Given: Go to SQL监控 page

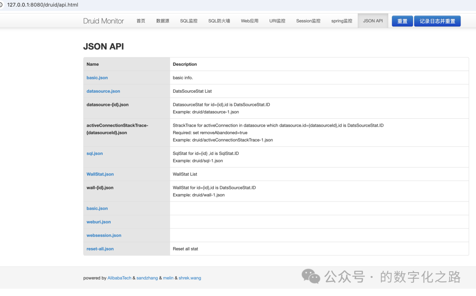Looking at the screenshot, I should pos(189,21).
